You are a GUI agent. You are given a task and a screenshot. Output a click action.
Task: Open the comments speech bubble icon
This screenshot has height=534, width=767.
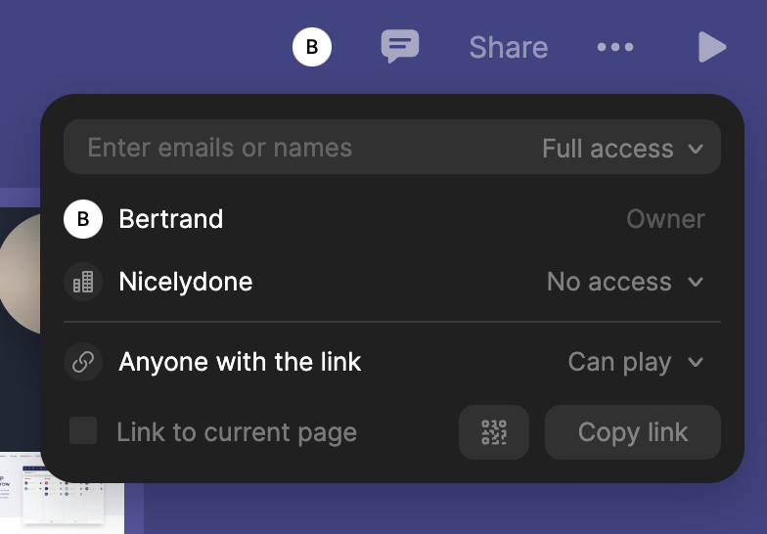click(x=400, y=47)
